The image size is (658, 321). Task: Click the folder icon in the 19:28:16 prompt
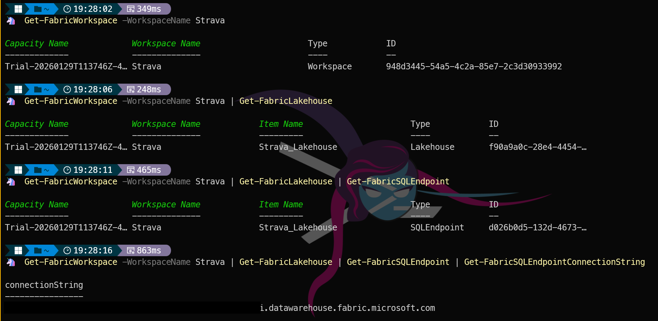coord(38,251)
